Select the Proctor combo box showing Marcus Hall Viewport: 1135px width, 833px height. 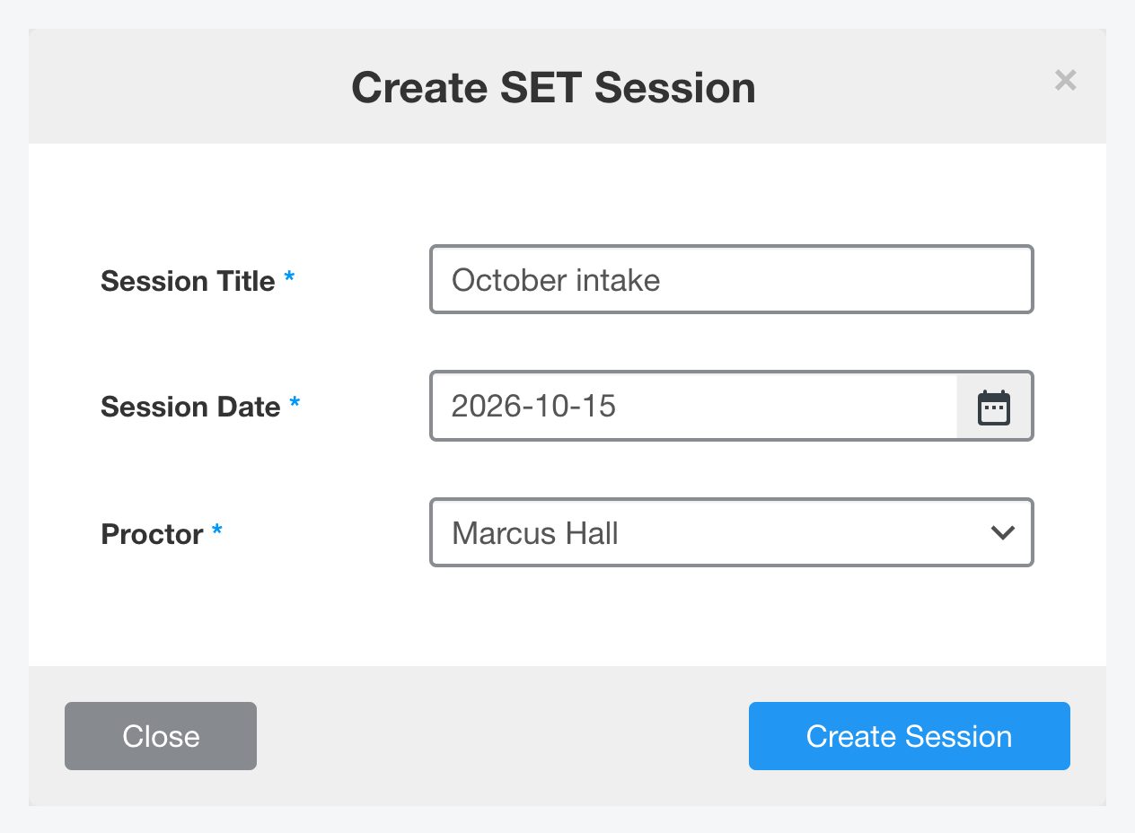point(732,533)
